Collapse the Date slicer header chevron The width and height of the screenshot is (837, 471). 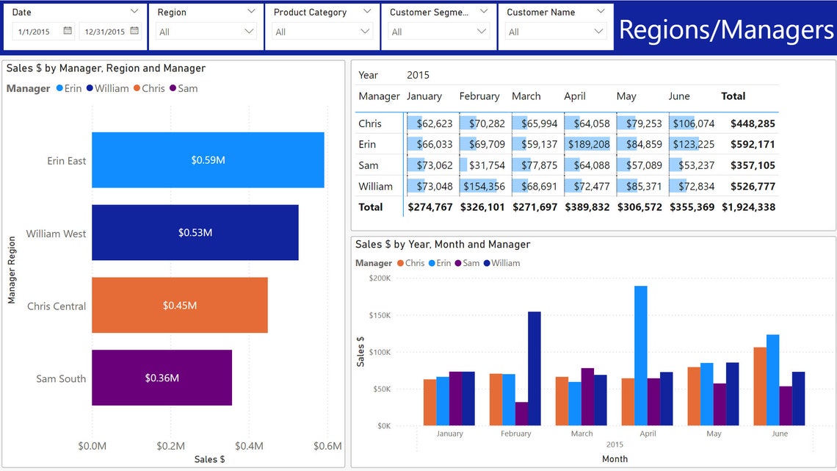coord(134,11)
